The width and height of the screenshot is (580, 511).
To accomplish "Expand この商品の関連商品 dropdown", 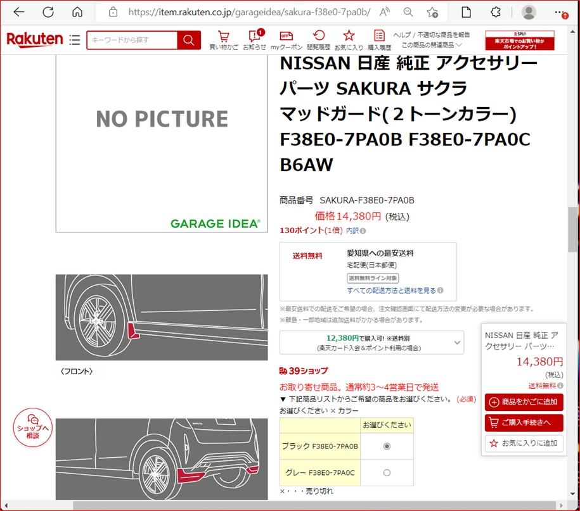I will click(x=432, y=45).
